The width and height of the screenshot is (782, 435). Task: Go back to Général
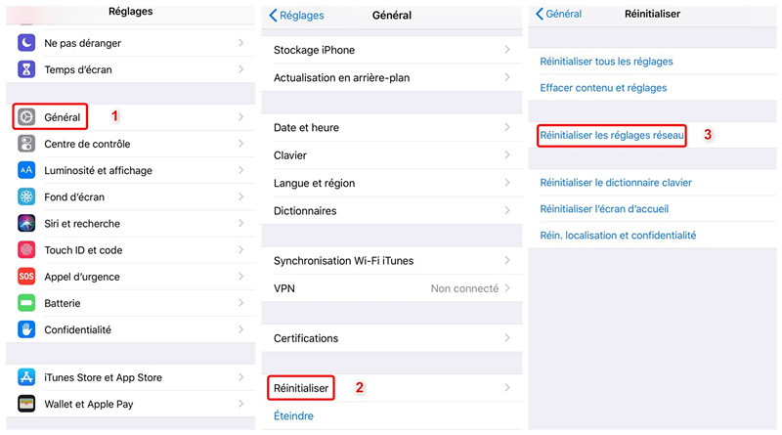[557, 15]
